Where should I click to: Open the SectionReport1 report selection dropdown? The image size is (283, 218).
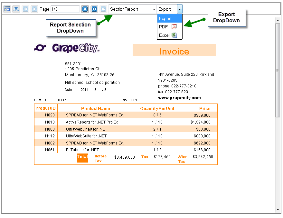132,9
